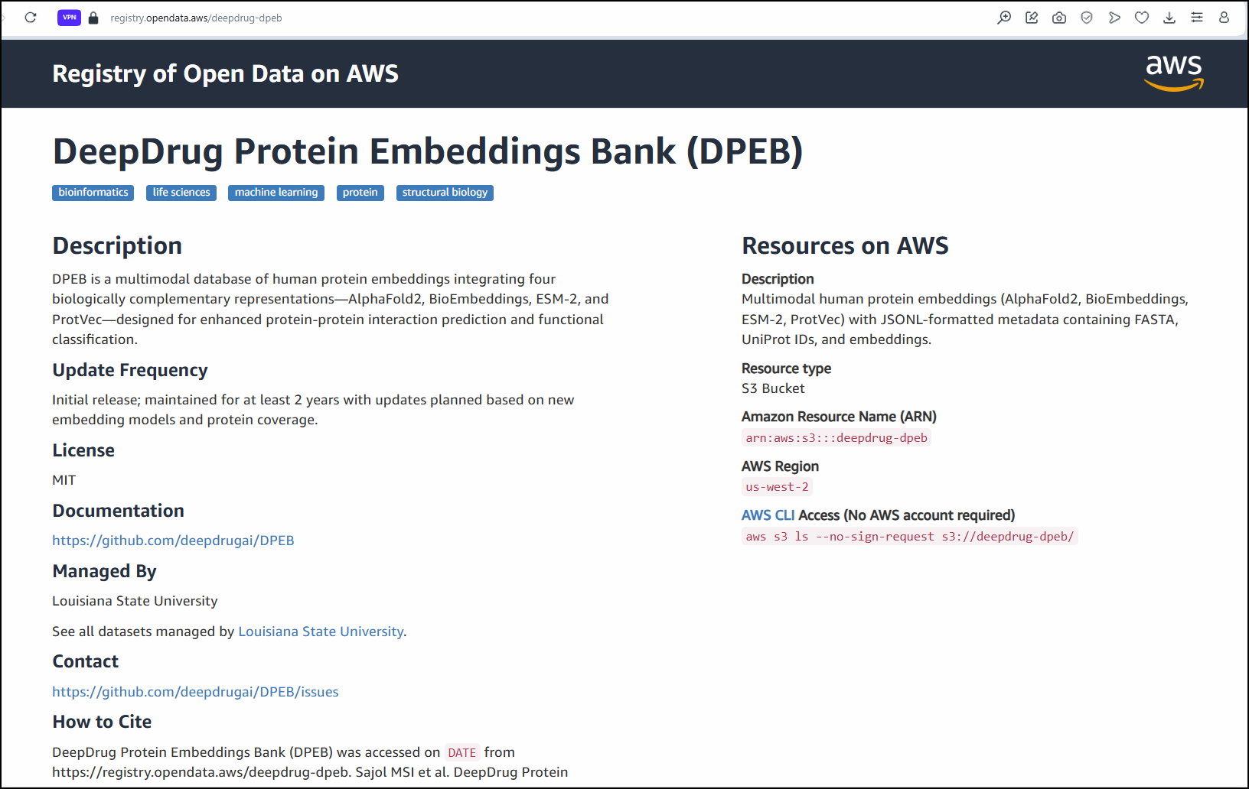Open the easy setup sliders icon
This screenshot has width=1249, height=789.
(1197, 18)
